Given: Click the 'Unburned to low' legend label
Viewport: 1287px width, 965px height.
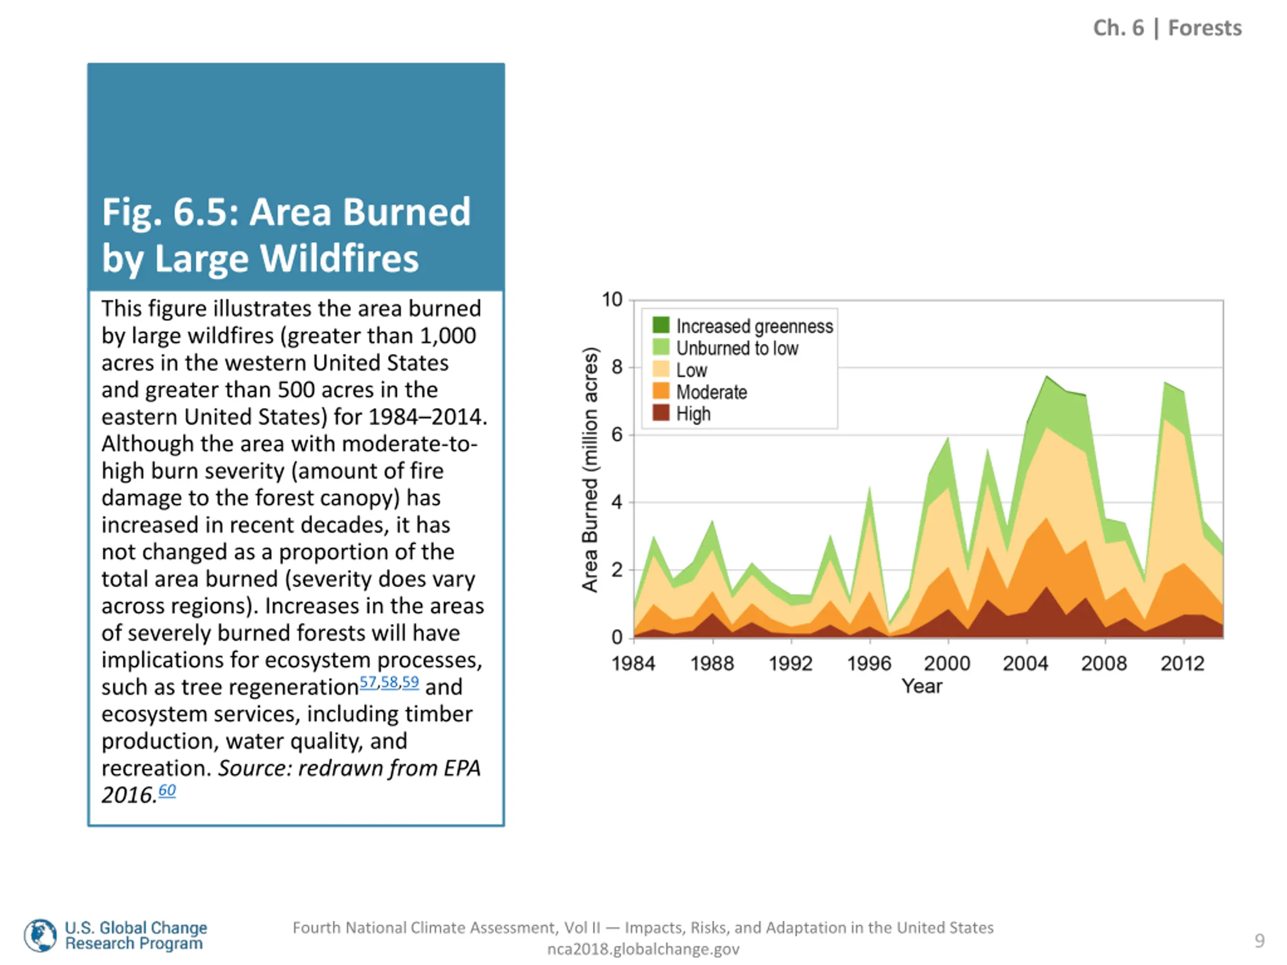Looking at the screenshot, I should [x=737, y=348].
